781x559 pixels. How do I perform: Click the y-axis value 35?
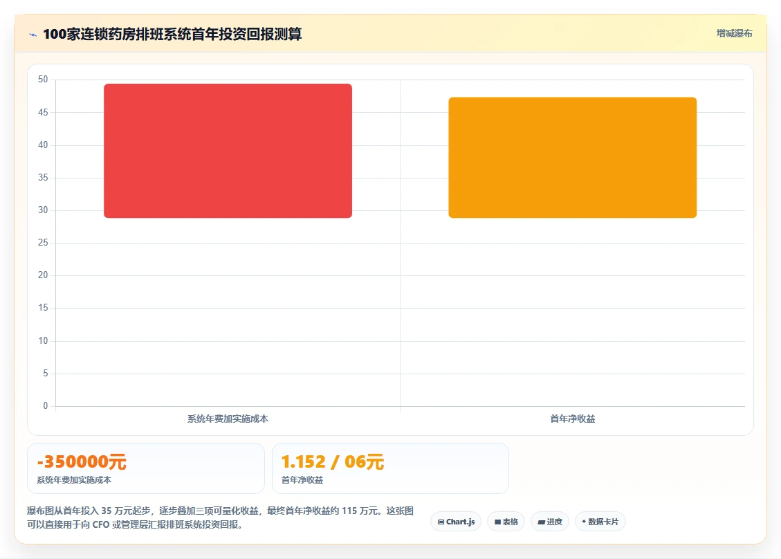43,177
